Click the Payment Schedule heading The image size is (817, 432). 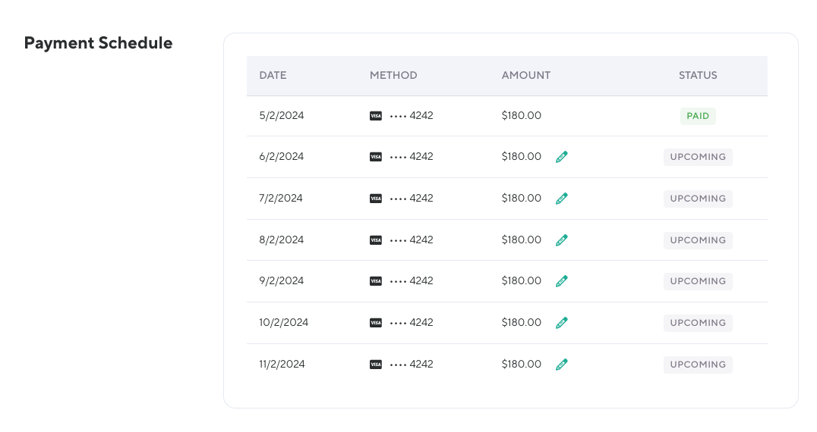[x=98, y=43]
